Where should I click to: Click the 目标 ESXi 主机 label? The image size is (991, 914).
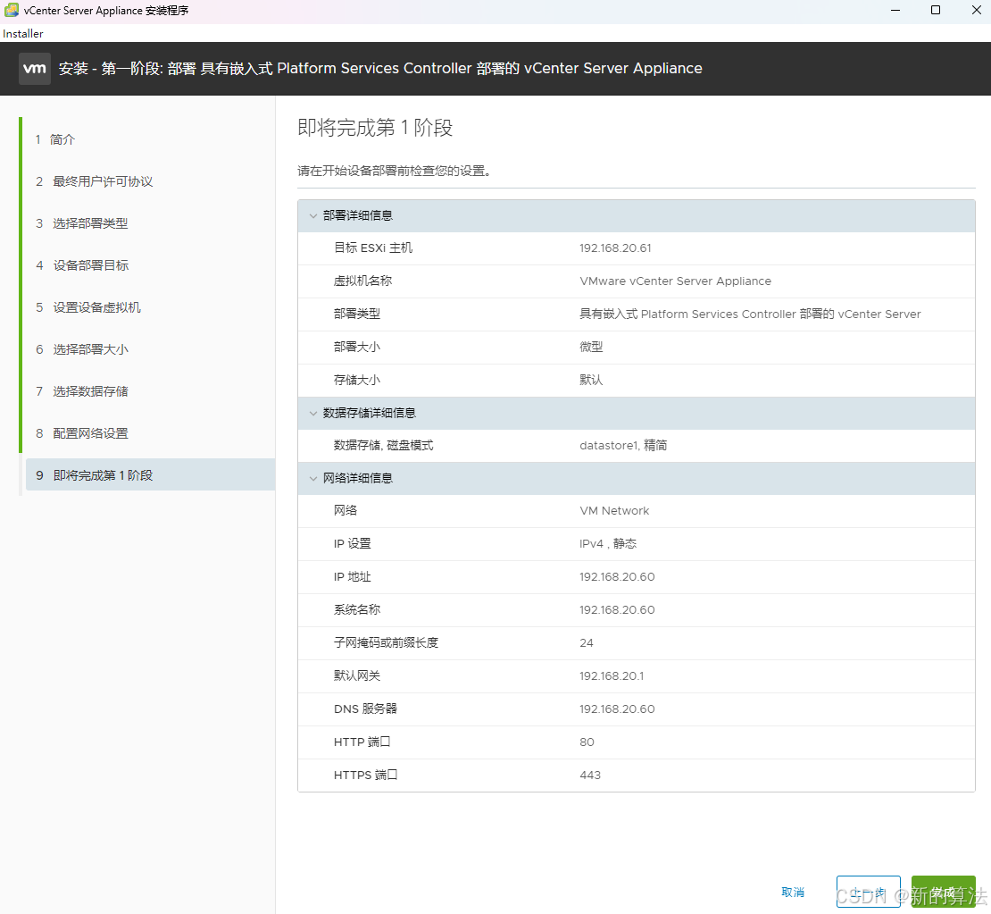[x=373, y=248]
